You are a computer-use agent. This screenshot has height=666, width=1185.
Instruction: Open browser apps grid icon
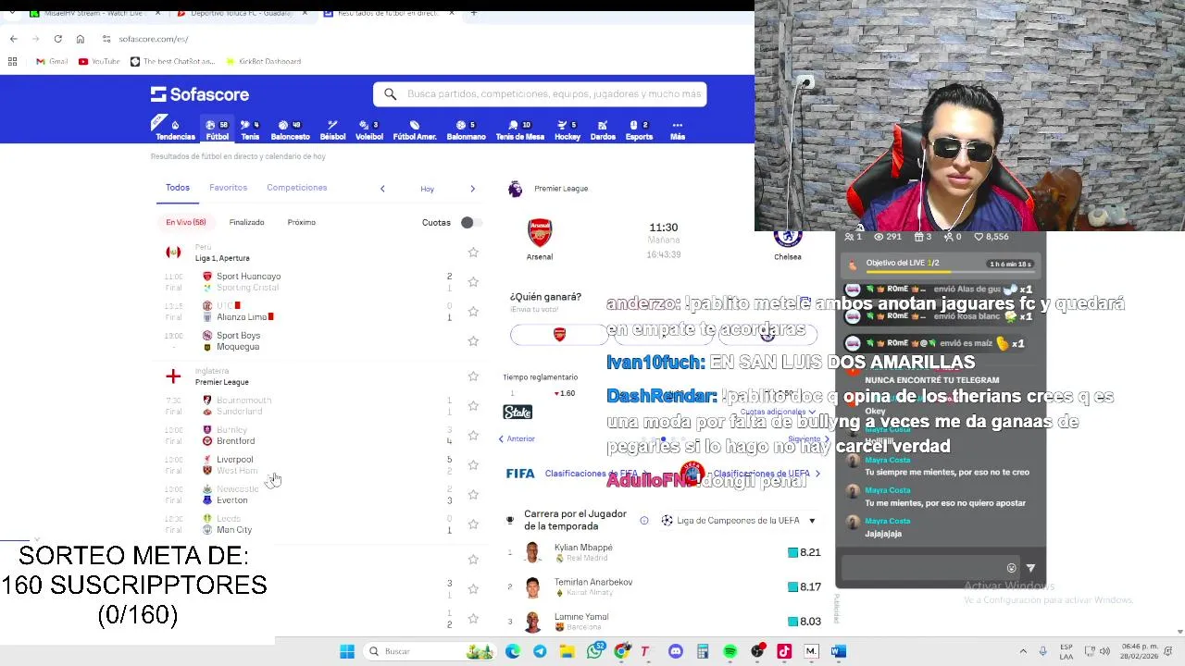click(12, 61)
